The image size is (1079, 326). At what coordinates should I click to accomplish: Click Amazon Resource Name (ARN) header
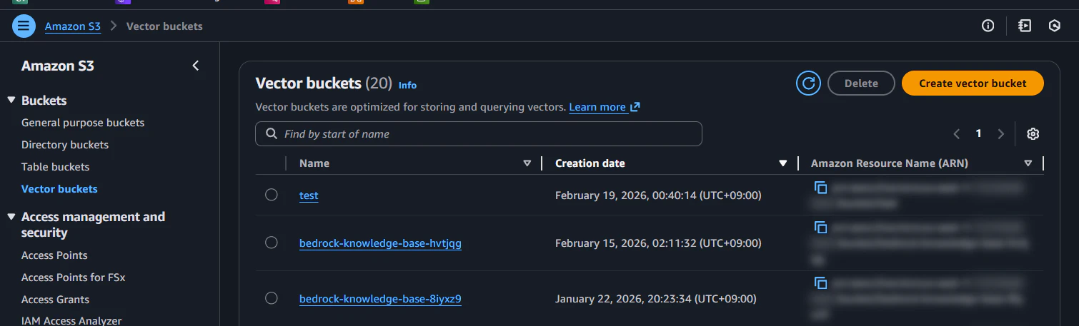click(890, 163)
